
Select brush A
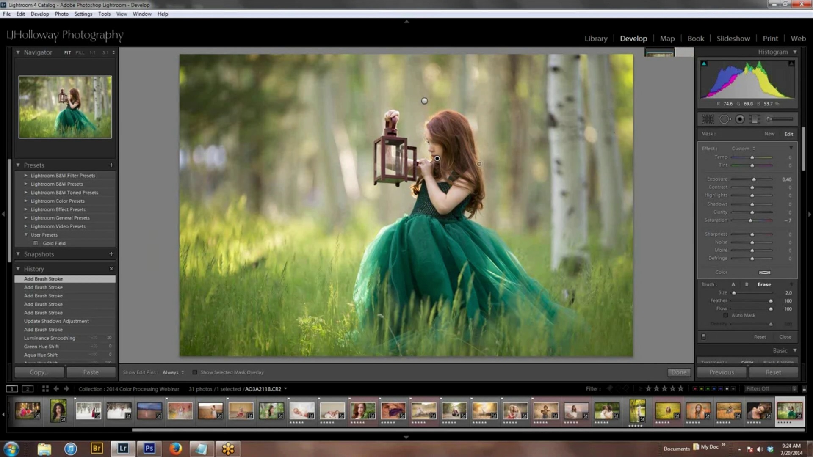pyautogui.click(x=733, y=284)
